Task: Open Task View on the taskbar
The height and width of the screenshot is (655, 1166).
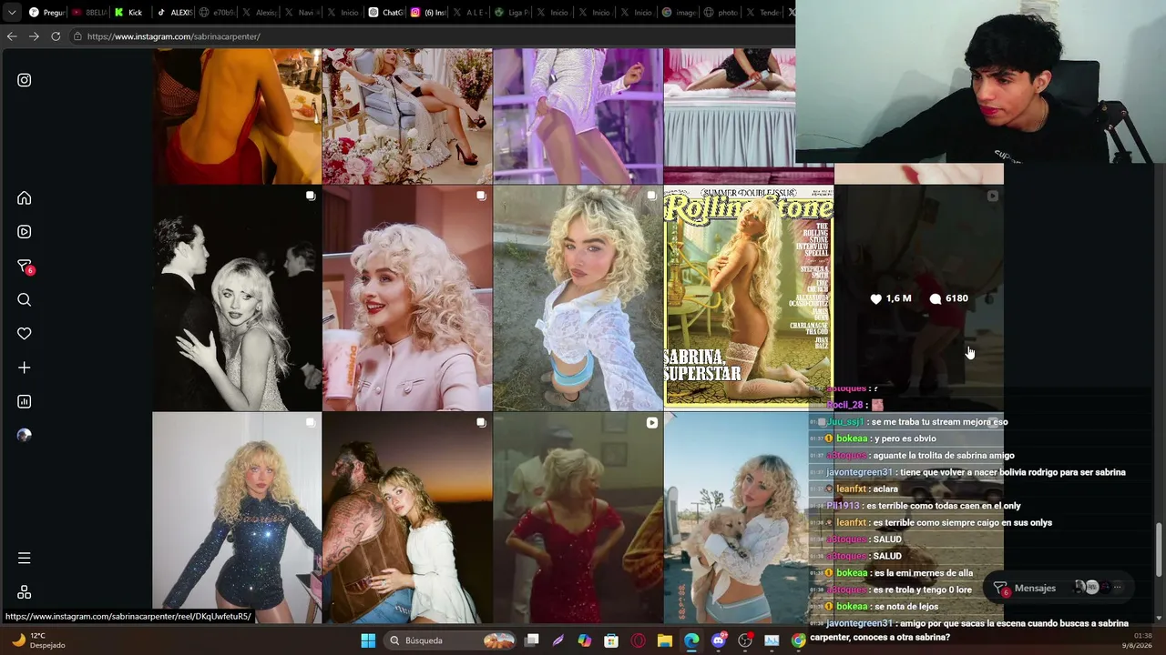Action: (x=532, y=640)
